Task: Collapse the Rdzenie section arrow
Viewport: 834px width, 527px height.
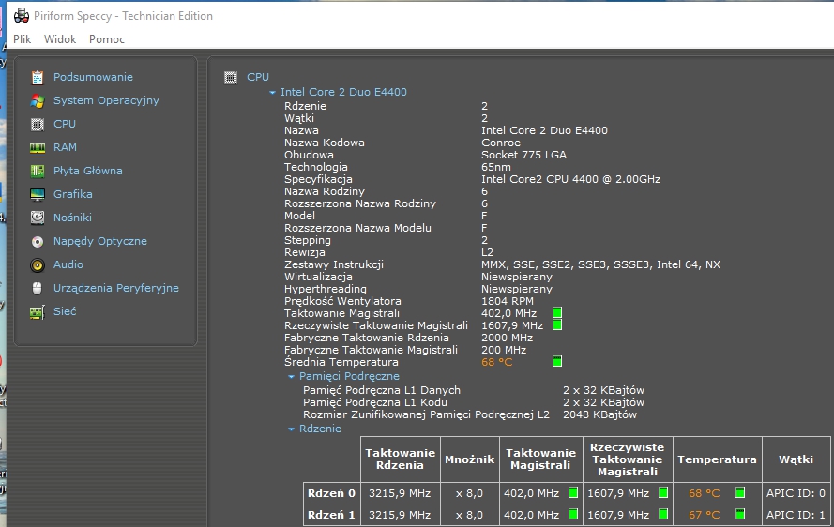Action: point(291,429)
